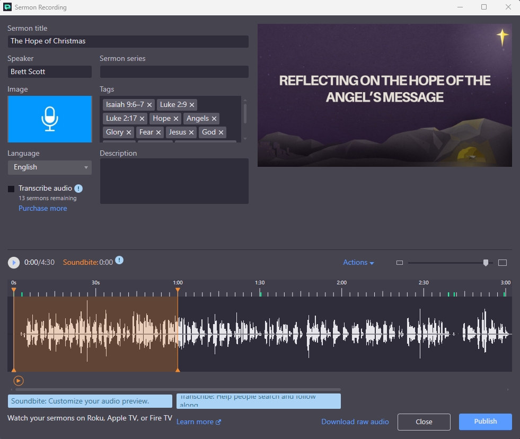This screenshot has width=520, height=439.
Task: Play the soundbite preview (orange play icon)
Action: (19, 381)
